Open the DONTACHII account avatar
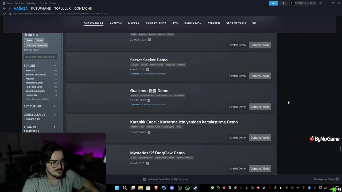The height and width of the screenshot is (192, 342). 292,3
